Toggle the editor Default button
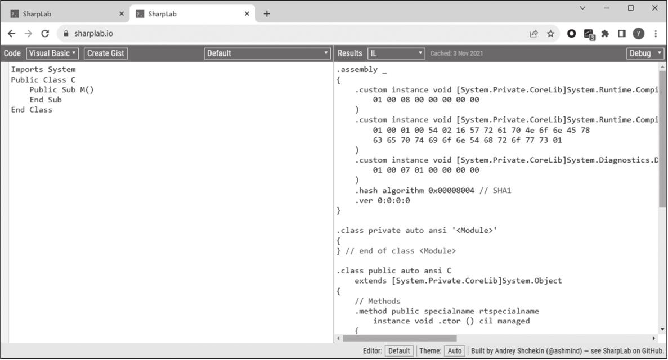668x360 pixels. [x=399, y=351]
